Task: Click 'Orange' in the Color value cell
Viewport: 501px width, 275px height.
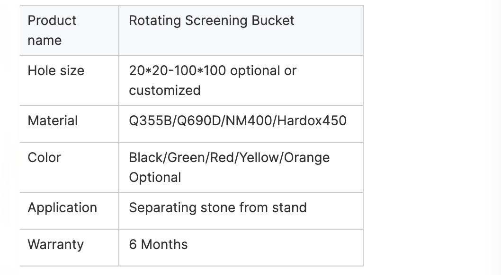Action: pyautogui.click(x=307, y=158)
